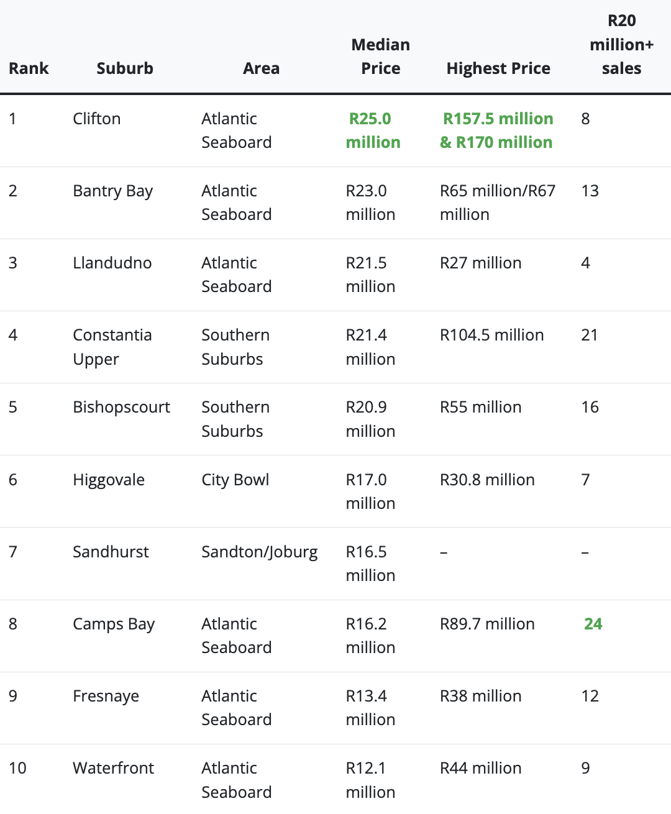Click the Bishopscourt suburb name

(x=121, y=407)
